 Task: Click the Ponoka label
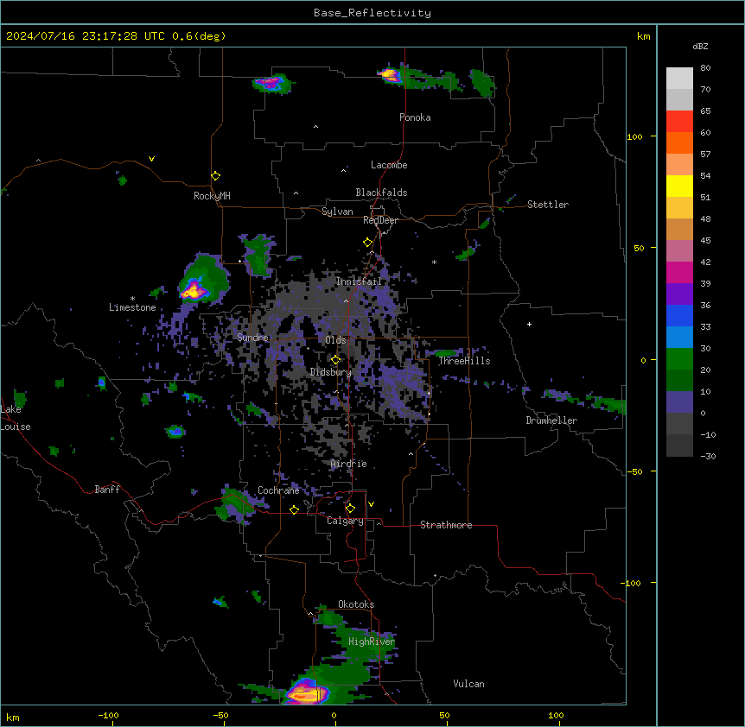[x=415, y=117]
